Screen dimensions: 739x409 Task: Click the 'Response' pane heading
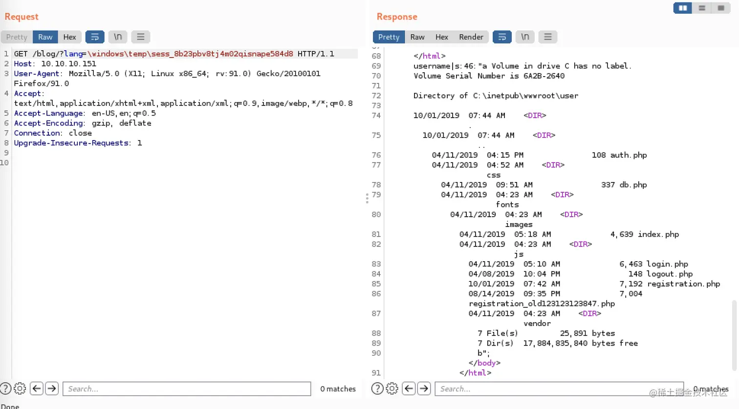click(397, 17)
